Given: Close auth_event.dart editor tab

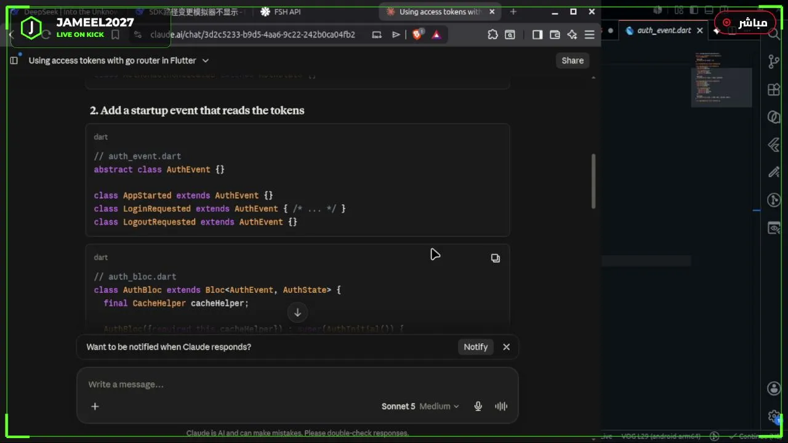Looking at the screenshot, I should [699, 30].
